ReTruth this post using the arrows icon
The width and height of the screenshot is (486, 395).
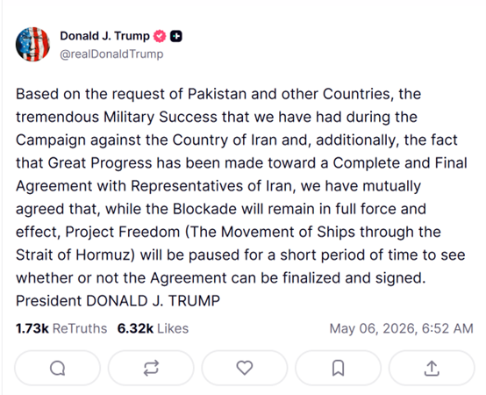[x=151, y=368]
